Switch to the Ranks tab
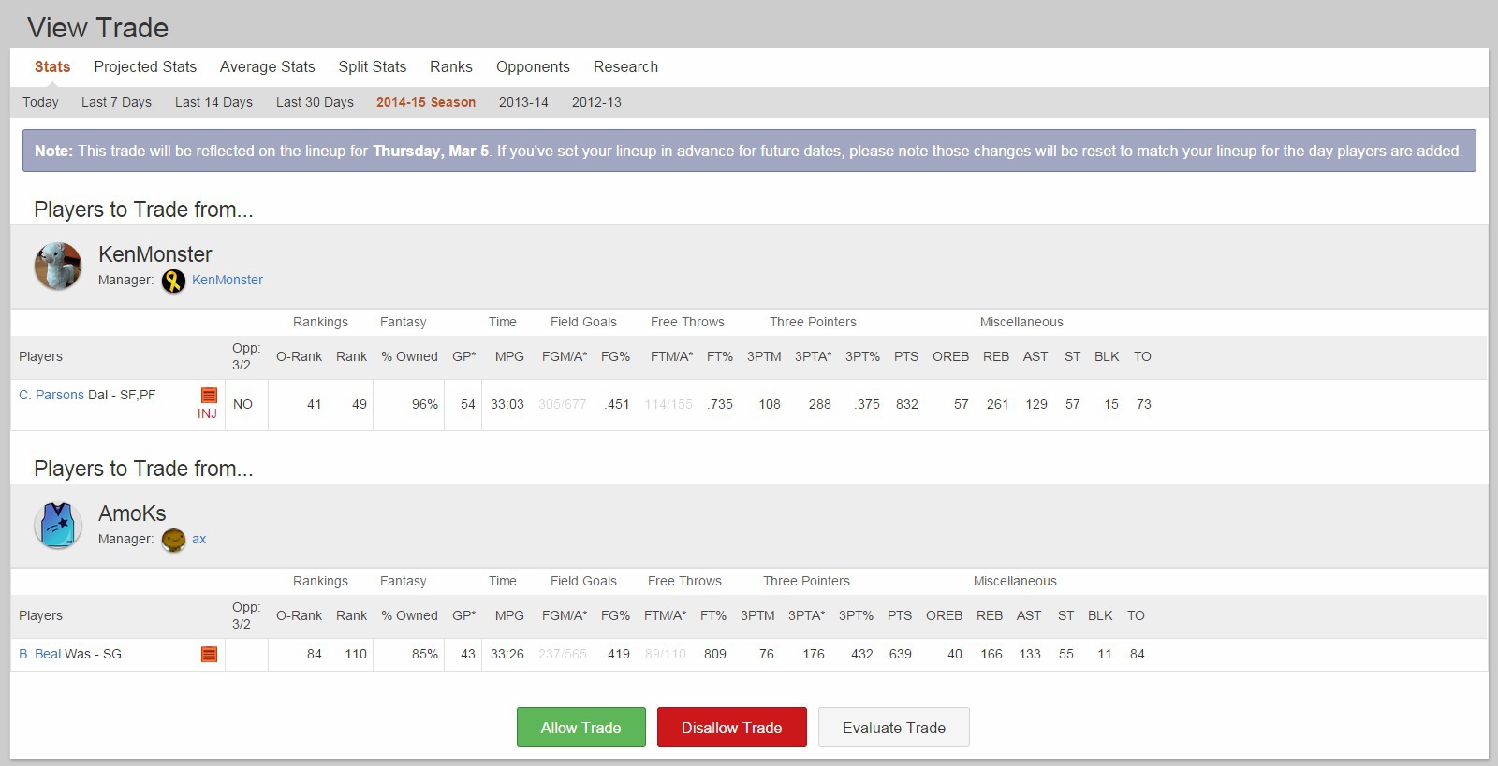The image size is (1498, 766). [x=451, y=67]
